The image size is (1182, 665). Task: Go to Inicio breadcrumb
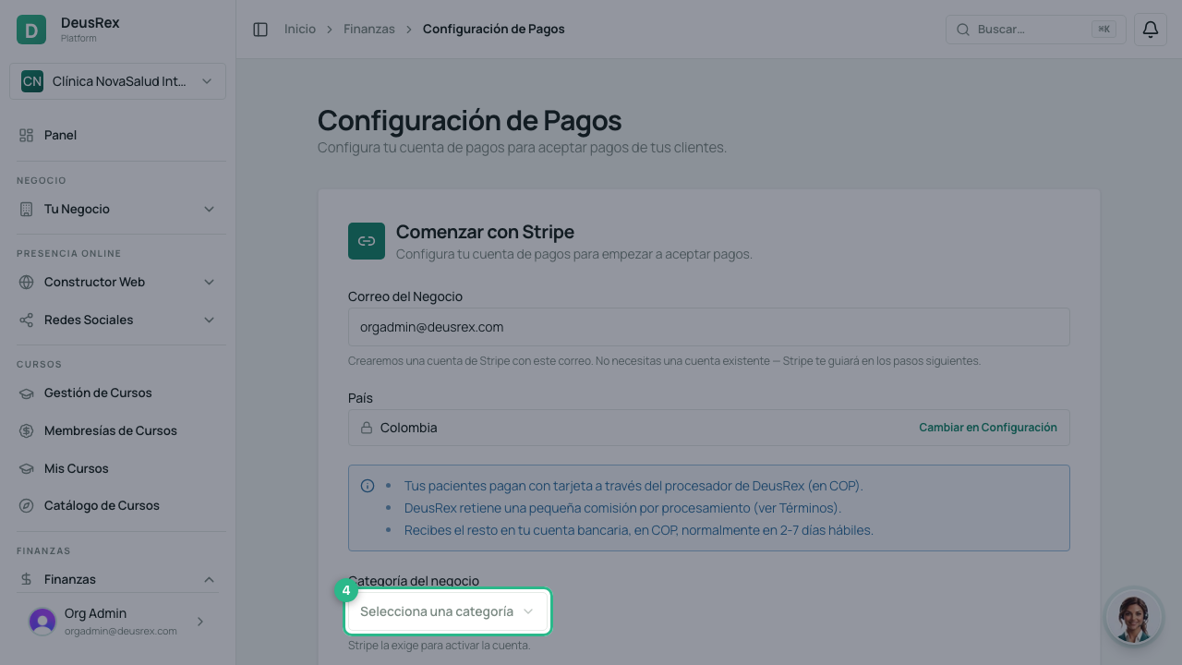coord(300,30)
